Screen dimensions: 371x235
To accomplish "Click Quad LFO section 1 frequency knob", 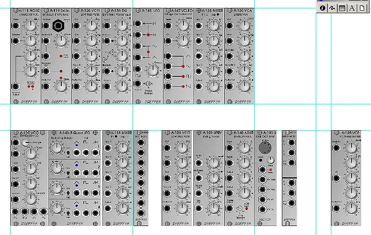I will click(57, 148).
